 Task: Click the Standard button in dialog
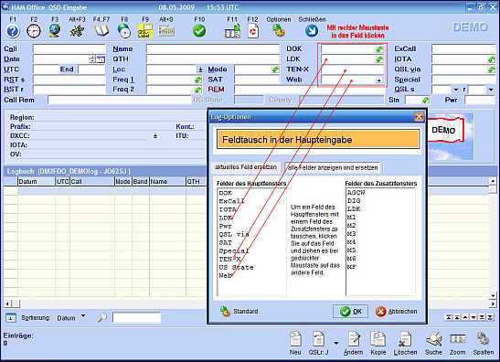coord(239,311)
